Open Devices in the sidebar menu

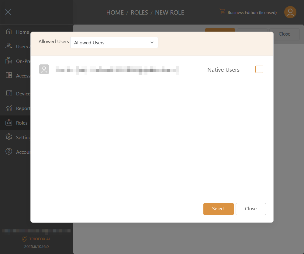tap(23, 94)
